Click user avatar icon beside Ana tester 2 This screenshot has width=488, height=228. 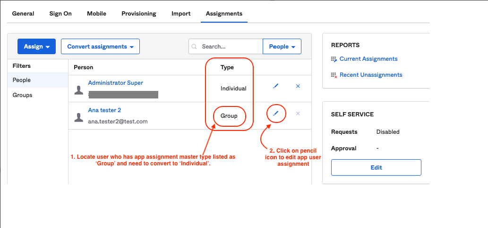pyautogui.click(x=79, y=117)
